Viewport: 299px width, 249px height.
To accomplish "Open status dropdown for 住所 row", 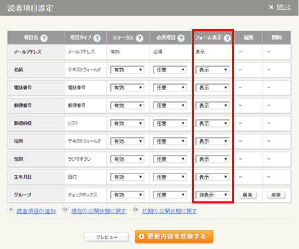I will click(x=128, y=141).
